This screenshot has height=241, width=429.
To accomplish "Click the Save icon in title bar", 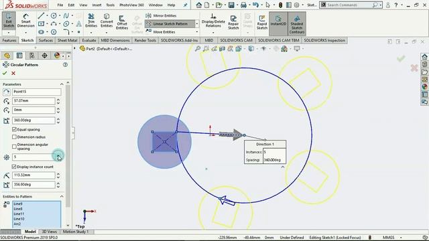I will (231, 5).
